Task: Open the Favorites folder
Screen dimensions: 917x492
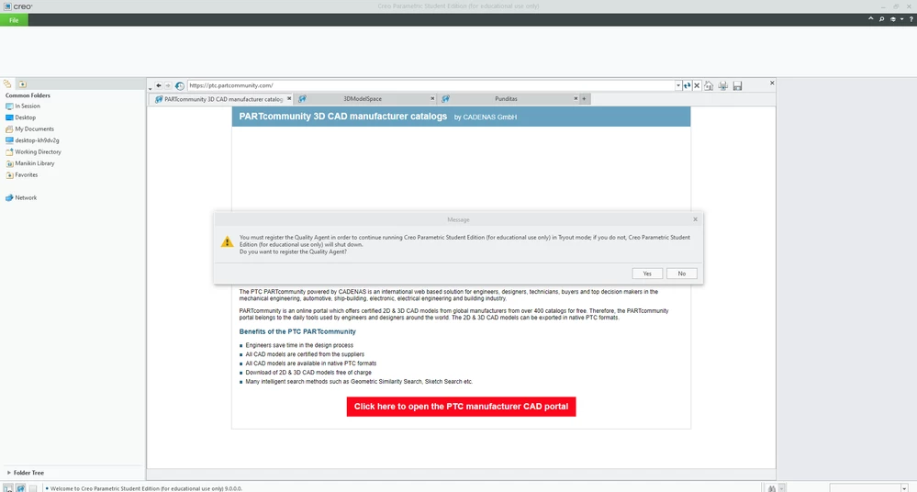Action: (22, 175)
